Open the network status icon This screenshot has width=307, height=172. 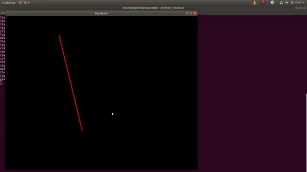282,3
